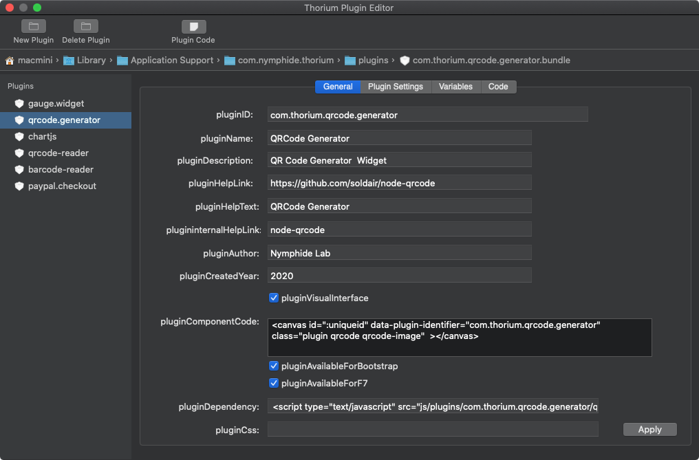
Task: Open the Plugin Code toolbar icon
Action: (193, 27)
